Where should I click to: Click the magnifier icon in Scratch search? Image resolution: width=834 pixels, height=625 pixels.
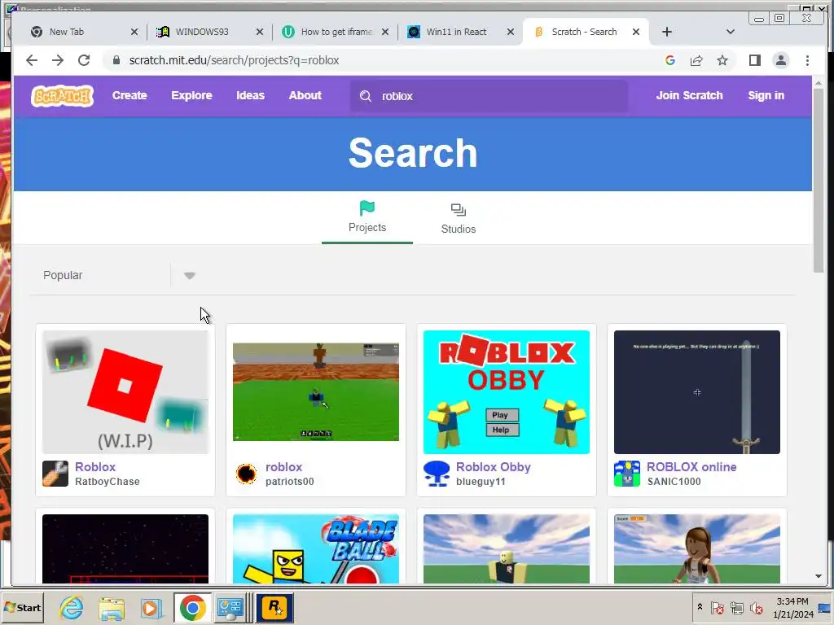(366, 96)
